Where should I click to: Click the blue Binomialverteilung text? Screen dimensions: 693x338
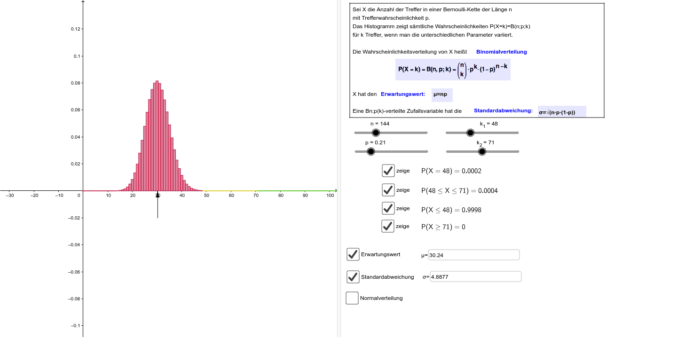[502, 52]
